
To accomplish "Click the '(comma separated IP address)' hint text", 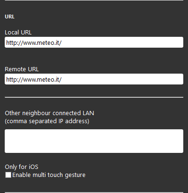I will click(47, 121).
